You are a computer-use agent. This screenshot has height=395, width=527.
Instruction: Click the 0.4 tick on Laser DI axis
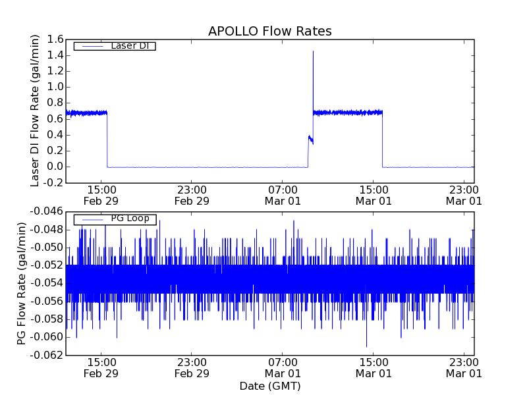55,135
